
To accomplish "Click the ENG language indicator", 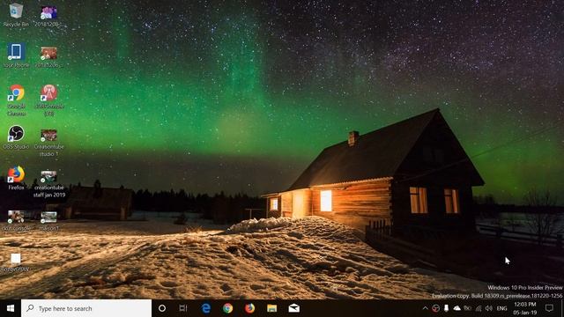I will [x=501, y=308].
